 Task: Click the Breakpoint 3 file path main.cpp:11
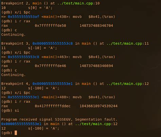tap(128, 44)
